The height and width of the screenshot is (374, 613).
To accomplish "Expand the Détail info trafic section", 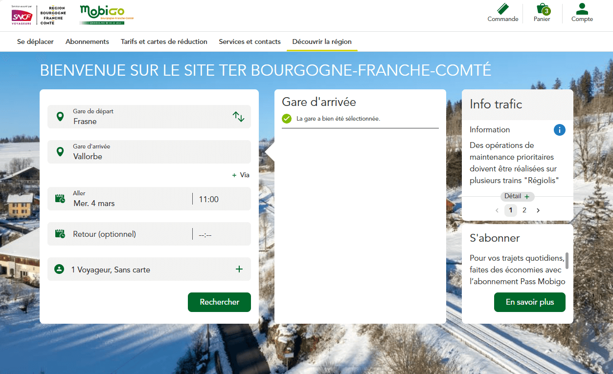I will pos(517,196).
